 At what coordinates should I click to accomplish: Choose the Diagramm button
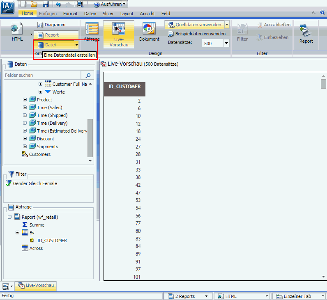pos(51,25)
